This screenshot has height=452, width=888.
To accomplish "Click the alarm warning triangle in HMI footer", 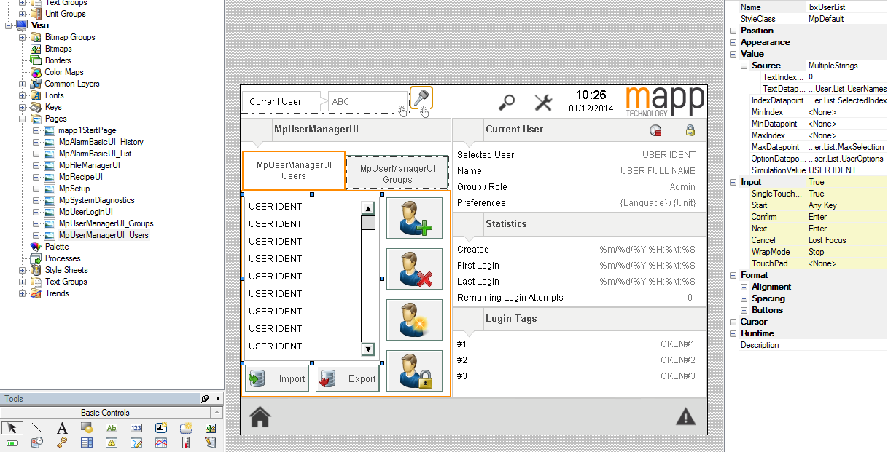I will click(x=685, y=416).
